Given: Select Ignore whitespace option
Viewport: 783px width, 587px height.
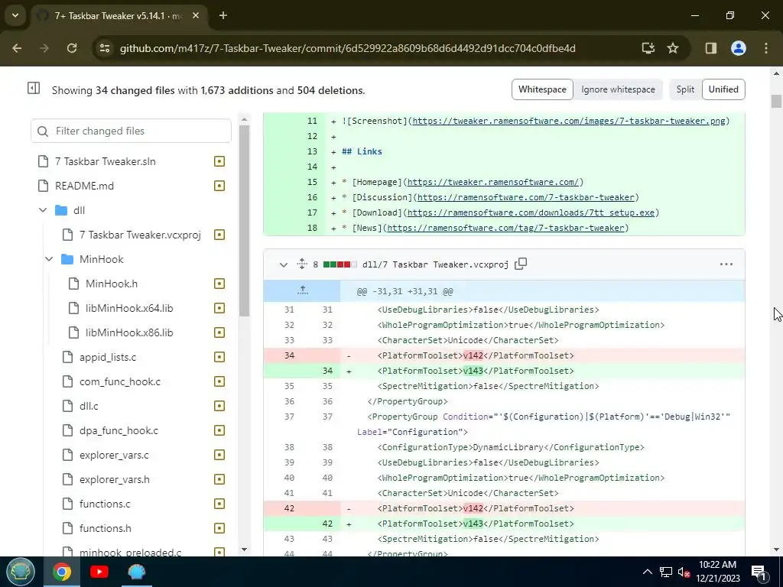Looking at the screenshot, I should pos(618,89).
